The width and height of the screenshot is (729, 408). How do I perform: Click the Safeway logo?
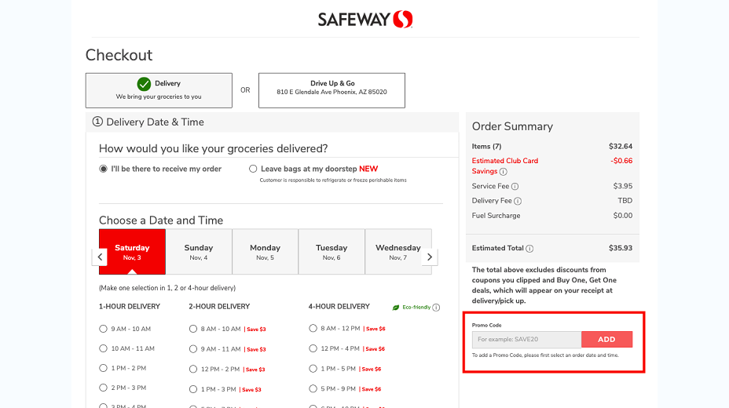365,19
